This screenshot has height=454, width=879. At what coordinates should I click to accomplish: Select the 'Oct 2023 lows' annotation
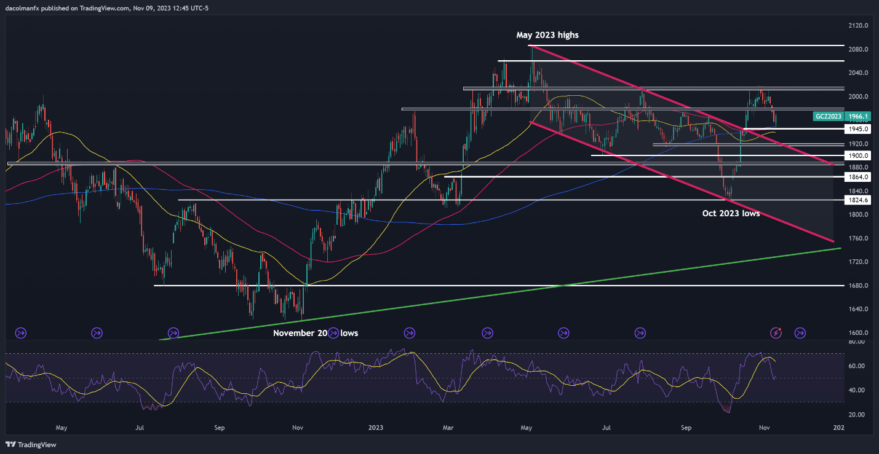coord(731,214)
